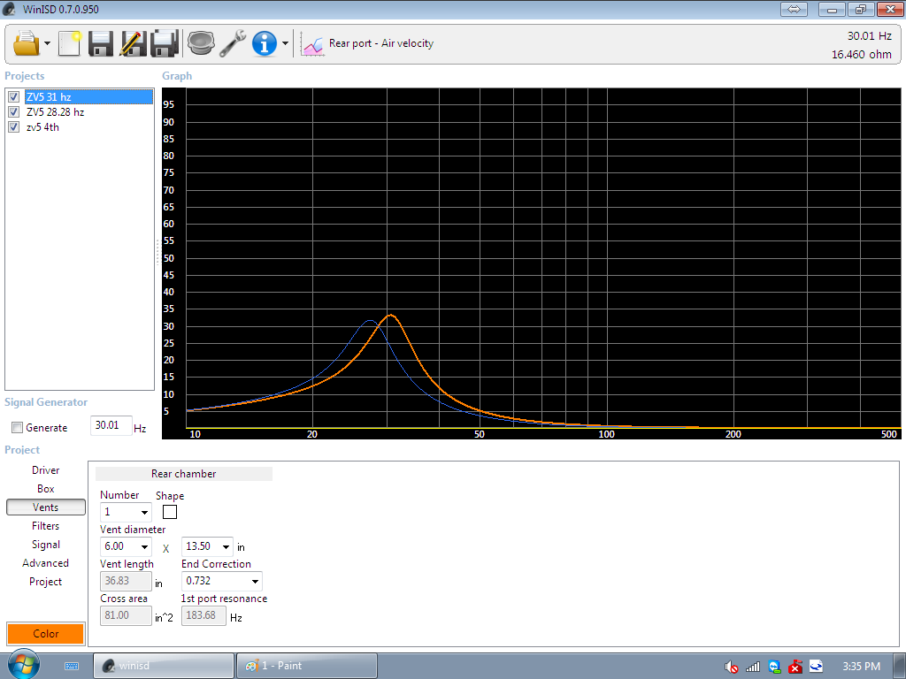Select the ZV5 31 hz project
Screen dimensions: 906x679
pos(89,97)
